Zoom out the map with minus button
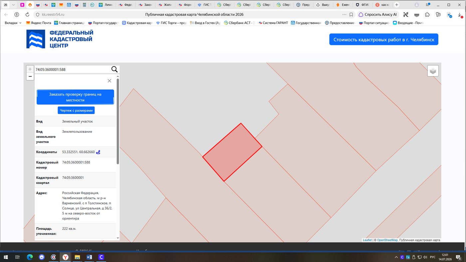466x262 pixels. [x=30, y=77]
